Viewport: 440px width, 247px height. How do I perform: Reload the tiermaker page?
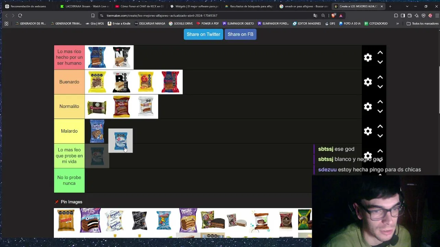pyautogui.click(x=20, y=15)
